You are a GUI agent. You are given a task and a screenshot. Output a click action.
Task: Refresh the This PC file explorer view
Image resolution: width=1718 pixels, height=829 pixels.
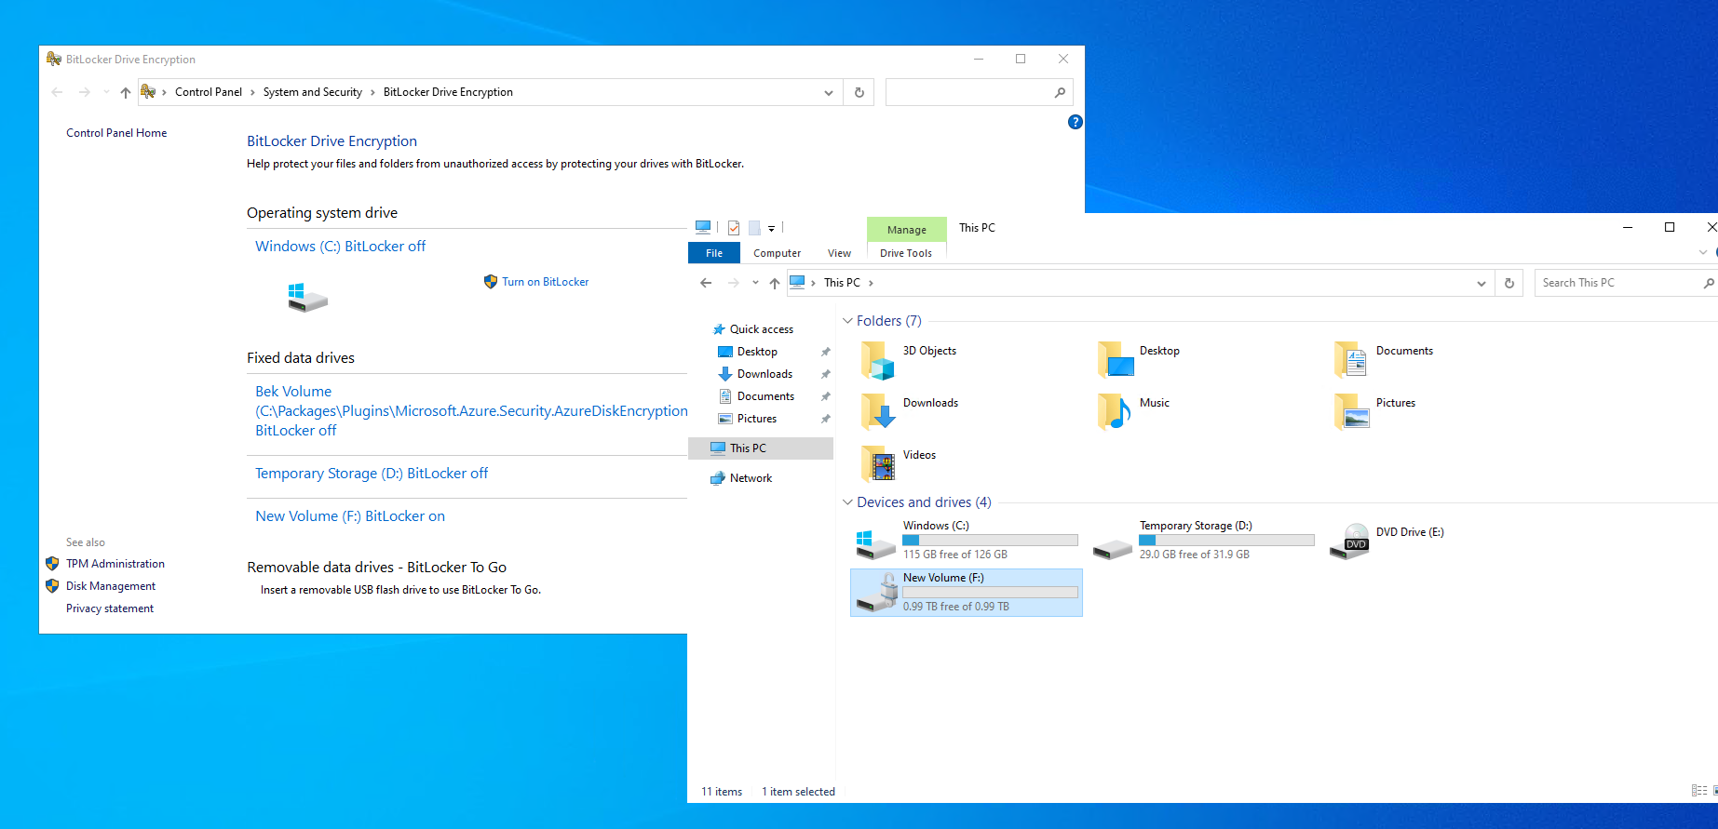click(1509, 283)
